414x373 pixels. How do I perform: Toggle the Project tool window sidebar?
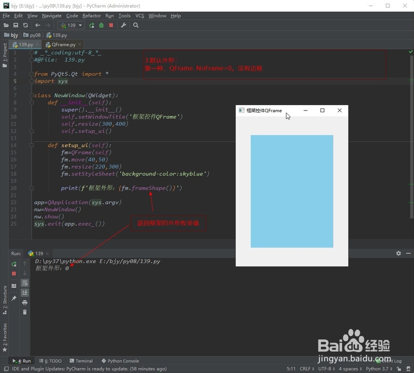pyautogui.click(x=5, y=55)
